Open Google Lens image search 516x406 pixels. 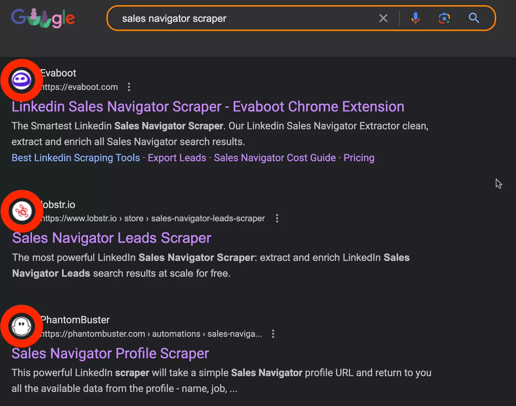point(444,18)
